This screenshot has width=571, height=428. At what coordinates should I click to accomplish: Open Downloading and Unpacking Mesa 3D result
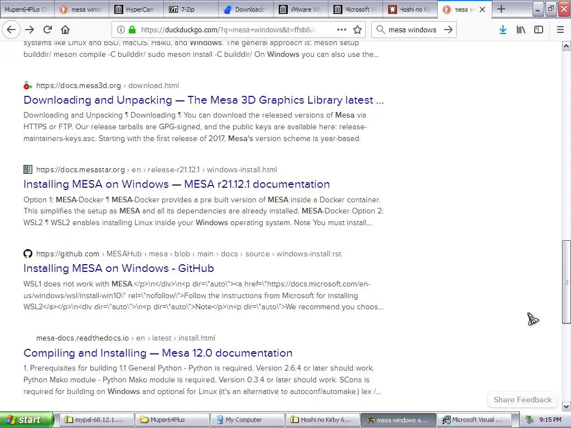click(x=204, y=100)
